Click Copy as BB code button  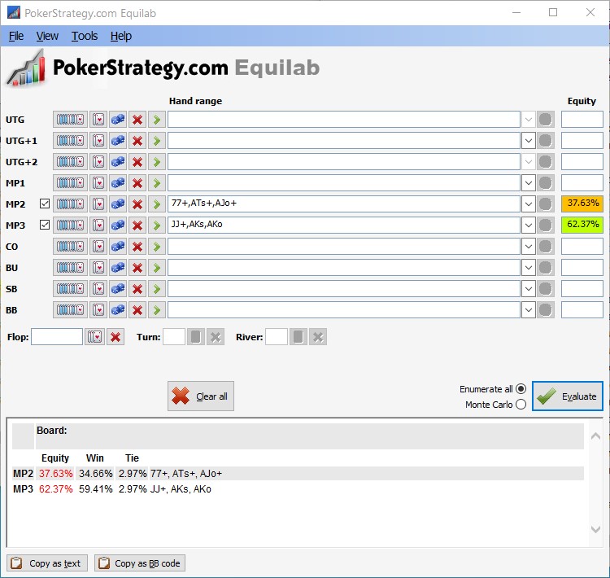tap(140, 563)
